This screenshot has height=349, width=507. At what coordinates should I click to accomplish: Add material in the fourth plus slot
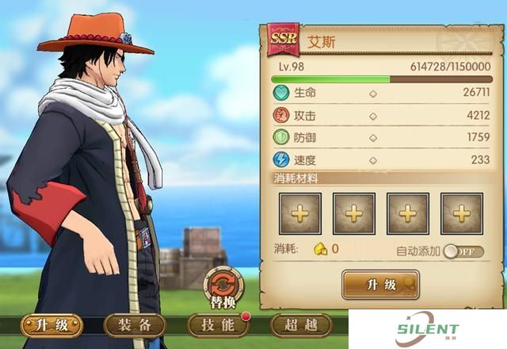tap(462, 213)
